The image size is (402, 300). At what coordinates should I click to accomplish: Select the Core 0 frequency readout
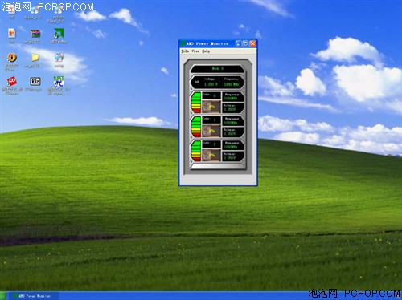tap(233, 97)
